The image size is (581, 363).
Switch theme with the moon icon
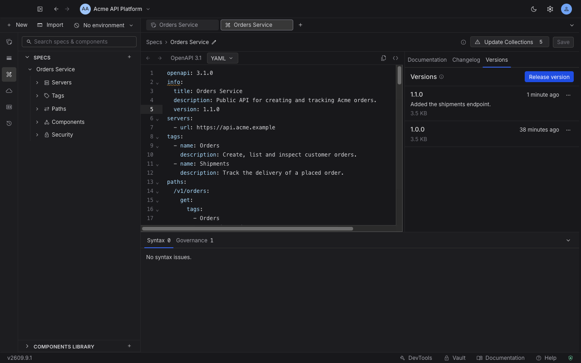(534, 9)
